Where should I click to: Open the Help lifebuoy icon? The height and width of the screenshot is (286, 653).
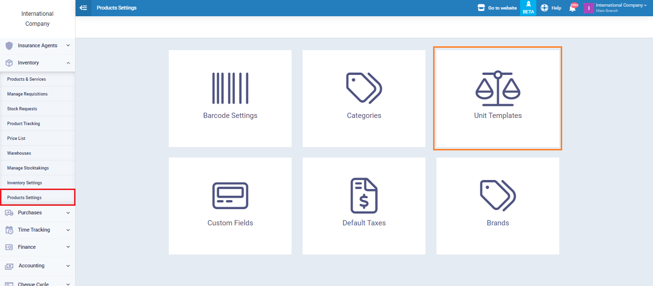coord(544,8)
